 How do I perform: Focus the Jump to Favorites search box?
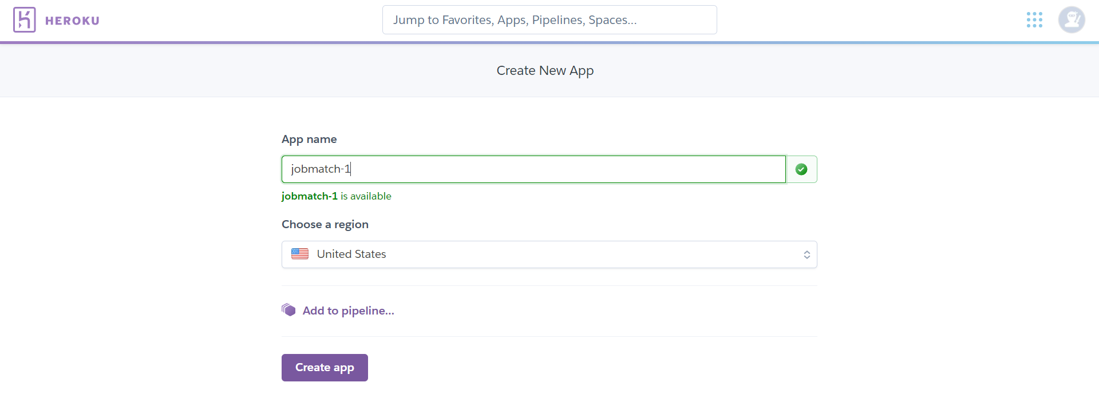point(549,20)
